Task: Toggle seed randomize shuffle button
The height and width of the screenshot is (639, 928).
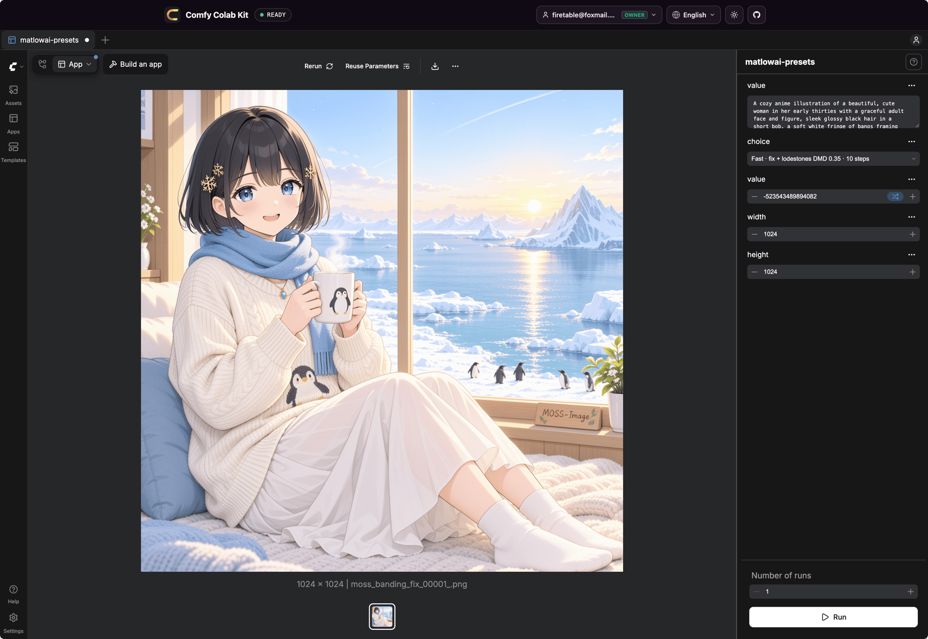Action: pyautogui.click(x=895, y=197)
